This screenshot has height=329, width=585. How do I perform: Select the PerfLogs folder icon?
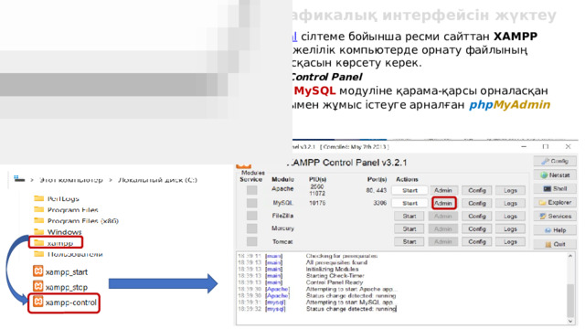38,198
